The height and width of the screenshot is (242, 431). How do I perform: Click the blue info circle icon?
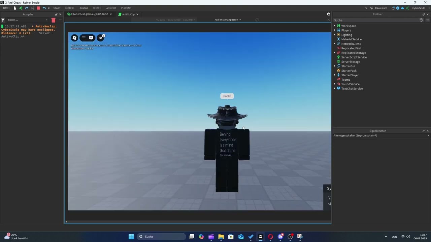398,8
